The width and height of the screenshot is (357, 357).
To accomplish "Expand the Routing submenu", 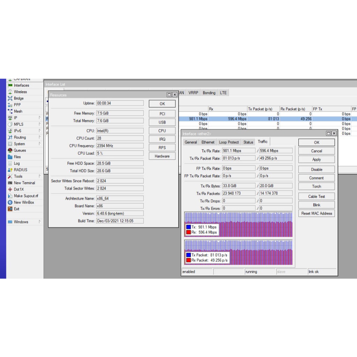I will coord(39,137).
